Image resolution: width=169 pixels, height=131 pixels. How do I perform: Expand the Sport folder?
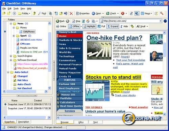14,36
